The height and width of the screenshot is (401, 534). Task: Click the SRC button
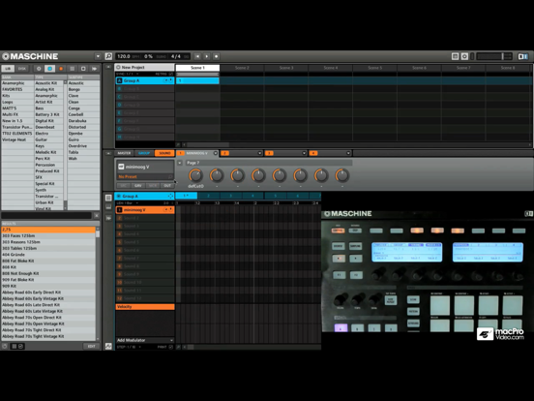click(x=123, y=186)
